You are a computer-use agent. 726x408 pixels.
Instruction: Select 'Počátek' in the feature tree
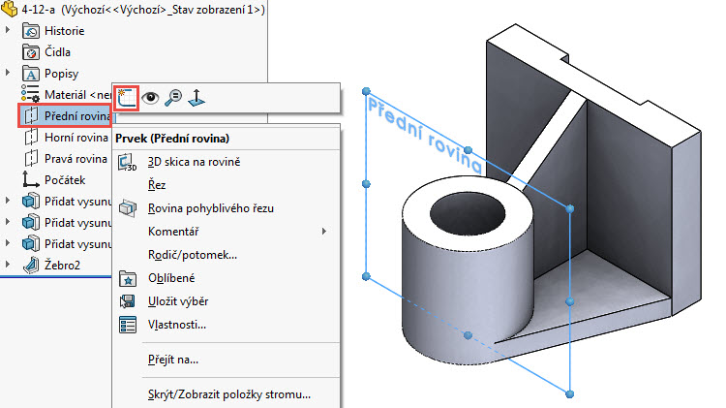tap(65, 180)
